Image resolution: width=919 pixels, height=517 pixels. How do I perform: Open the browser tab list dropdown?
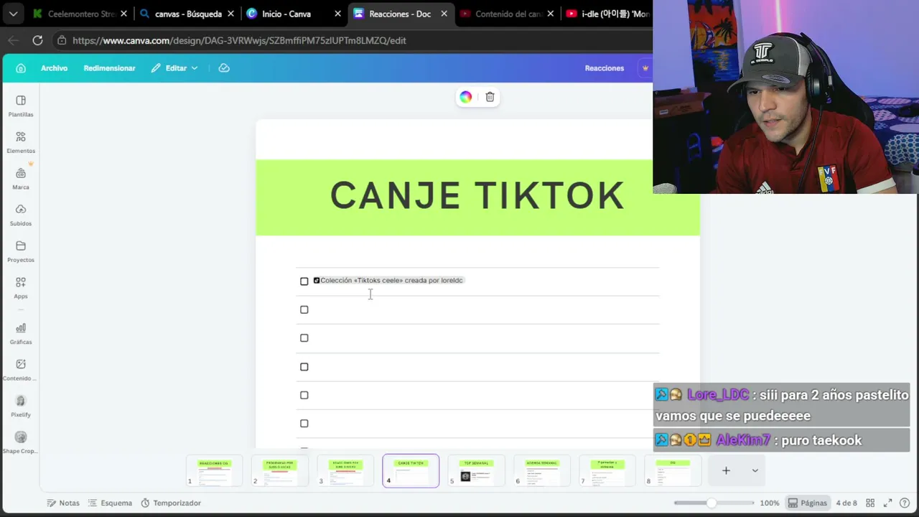tap(14, 14)
